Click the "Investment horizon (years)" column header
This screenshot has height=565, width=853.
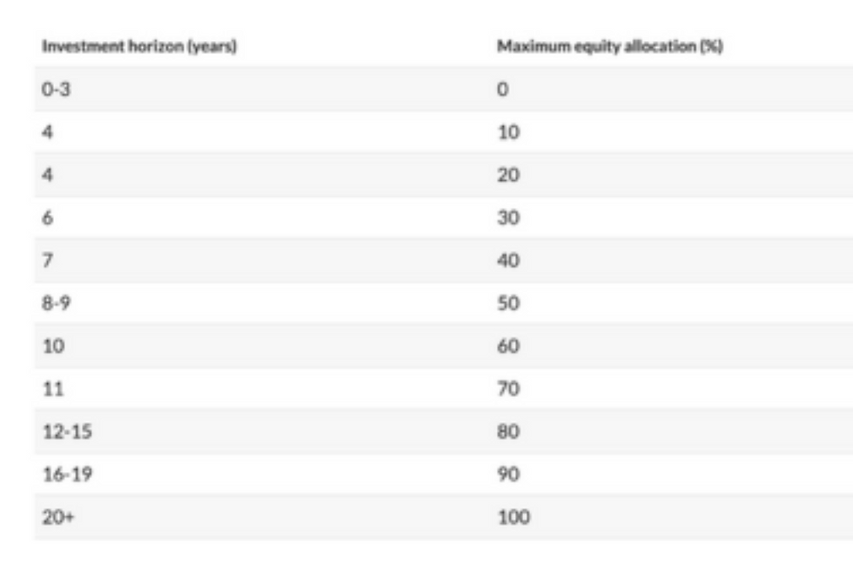[x=139, y=46]
